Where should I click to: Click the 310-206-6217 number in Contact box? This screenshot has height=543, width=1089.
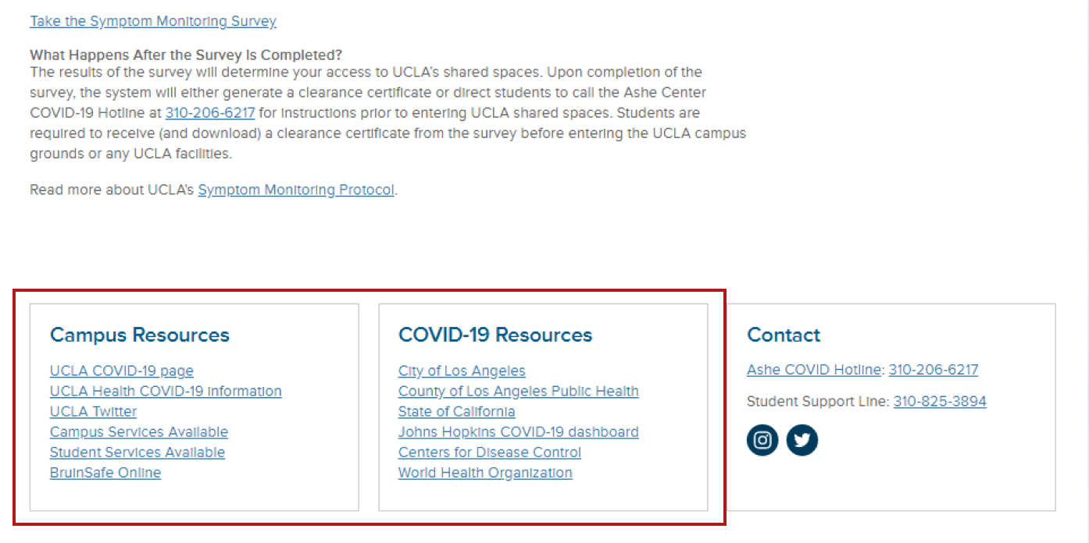[934, 370]
